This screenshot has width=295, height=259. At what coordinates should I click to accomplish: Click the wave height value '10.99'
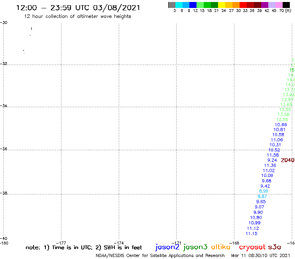point(255,223)
